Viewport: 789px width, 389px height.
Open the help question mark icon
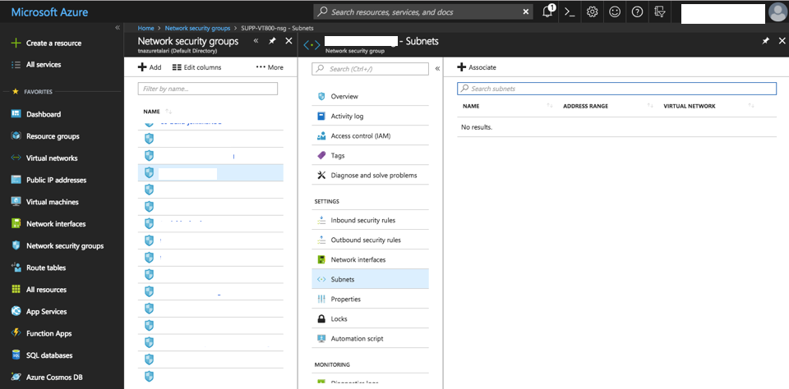click(x=637, y=11)
